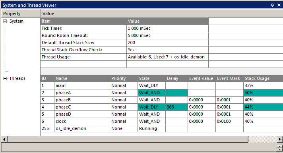Screen dimensions: 283x153
Task: Click the None priority of os_idle_demon
Action: pos(124,128)
